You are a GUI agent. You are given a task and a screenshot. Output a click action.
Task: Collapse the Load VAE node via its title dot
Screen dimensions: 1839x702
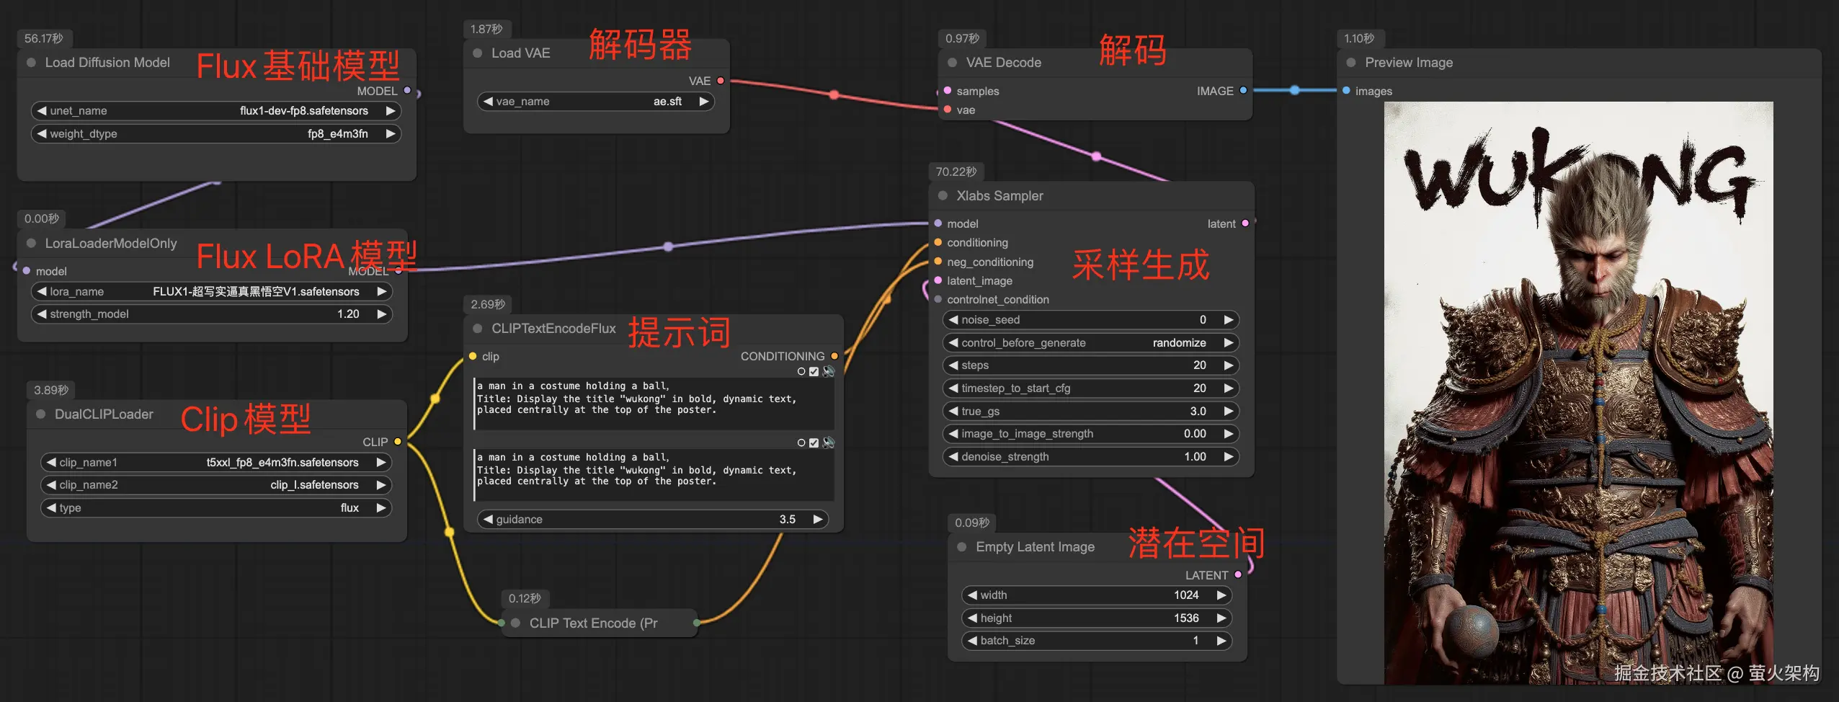pos(477,53)
